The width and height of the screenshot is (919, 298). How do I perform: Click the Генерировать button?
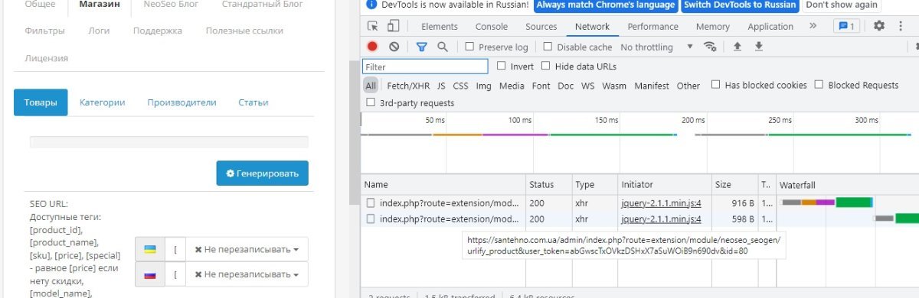262,173
